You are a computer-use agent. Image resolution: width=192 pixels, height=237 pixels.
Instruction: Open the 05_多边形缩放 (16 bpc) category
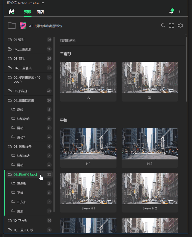28,80
